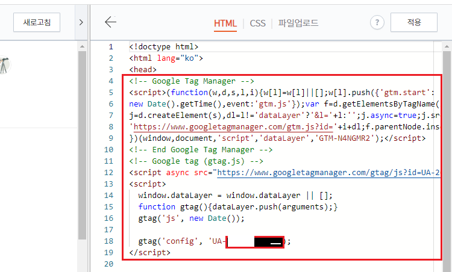Click the left panel vertical scrollbar thumb
Screen dimensions: 452x272
pyautogui.click(x=82, y=146)
